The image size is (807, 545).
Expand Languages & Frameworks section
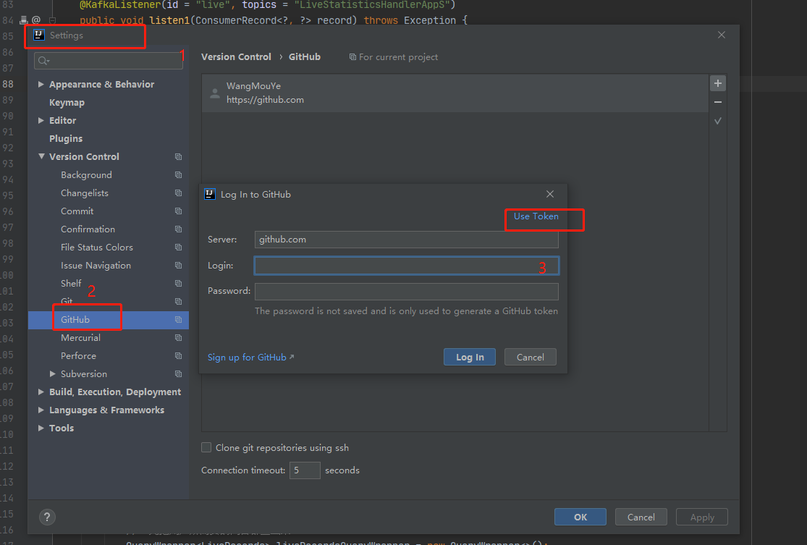(41, 410)
